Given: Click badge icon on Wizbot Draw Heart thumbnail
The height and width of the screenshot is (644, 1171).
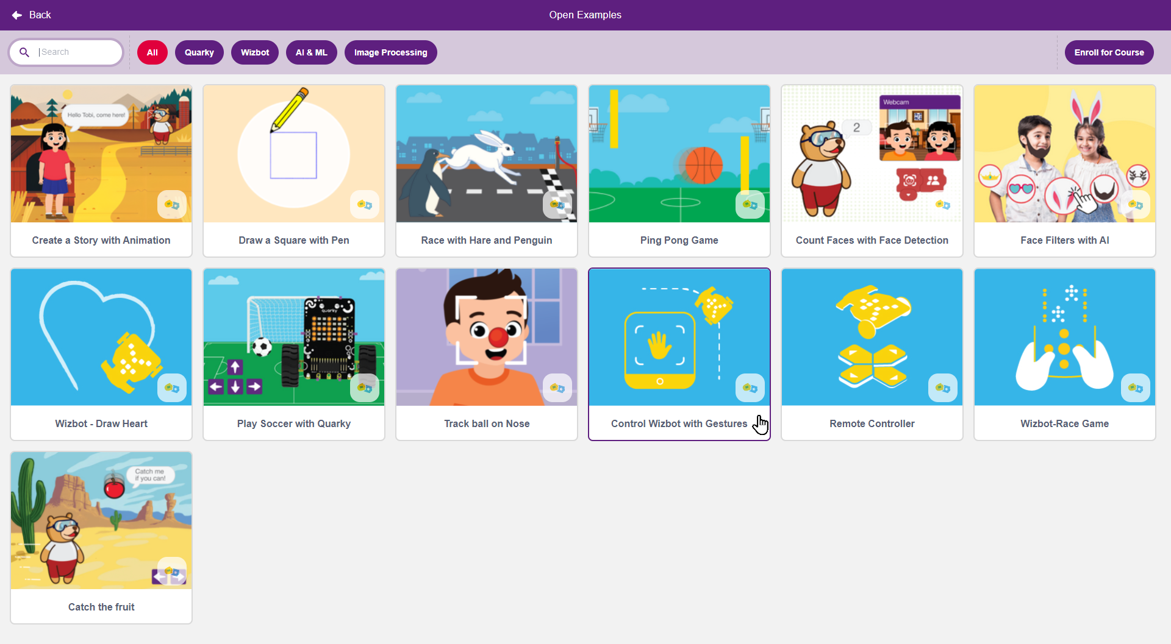Looking at the screenshot, I should (171, 388).
